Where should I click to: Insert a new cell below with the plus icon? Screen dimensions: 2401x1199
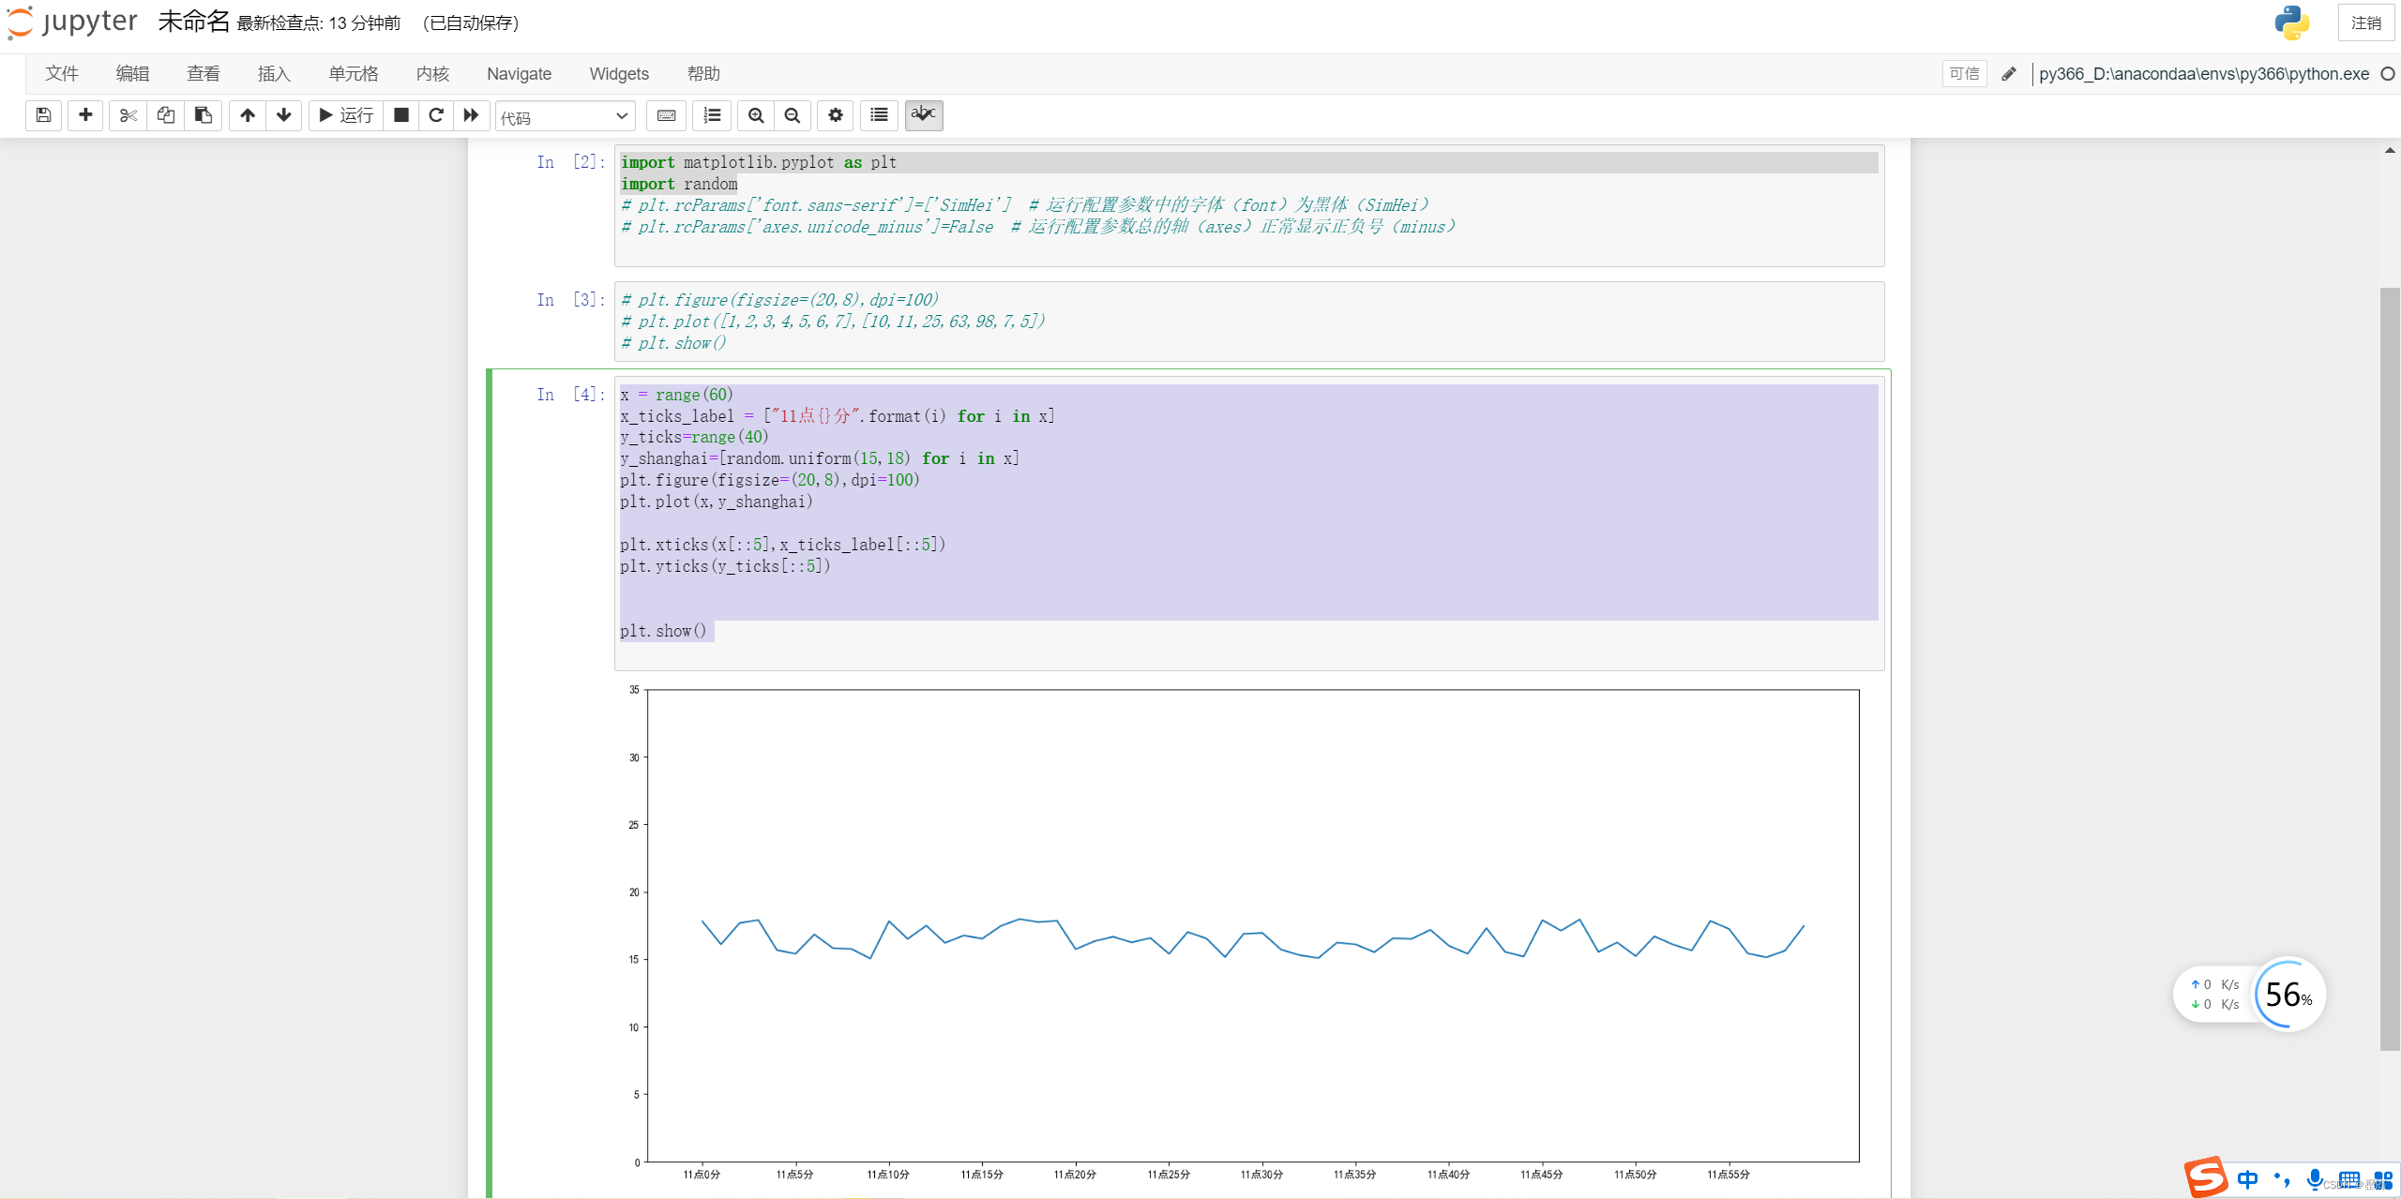[x=85, y=115]
